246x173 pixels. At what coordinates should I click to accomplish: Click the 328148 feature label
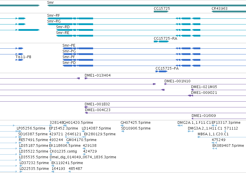click(x=56, y=123)
